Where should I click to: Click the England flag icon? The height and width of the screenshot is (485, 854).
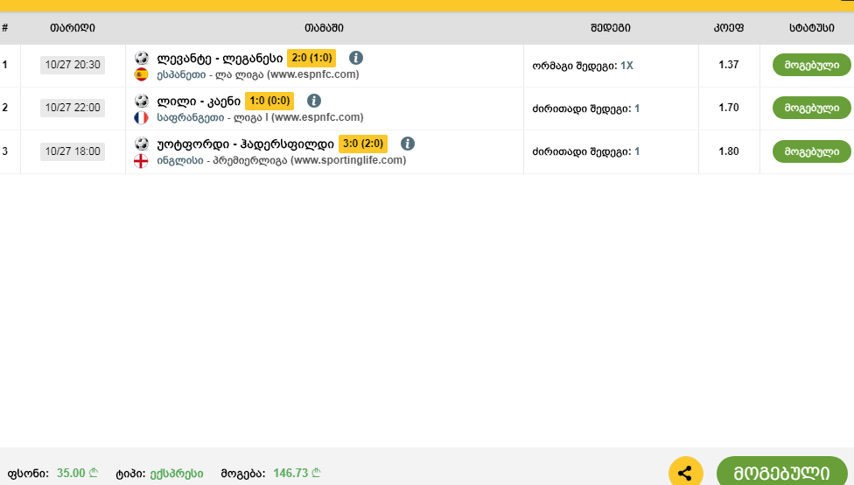[141, 161]
